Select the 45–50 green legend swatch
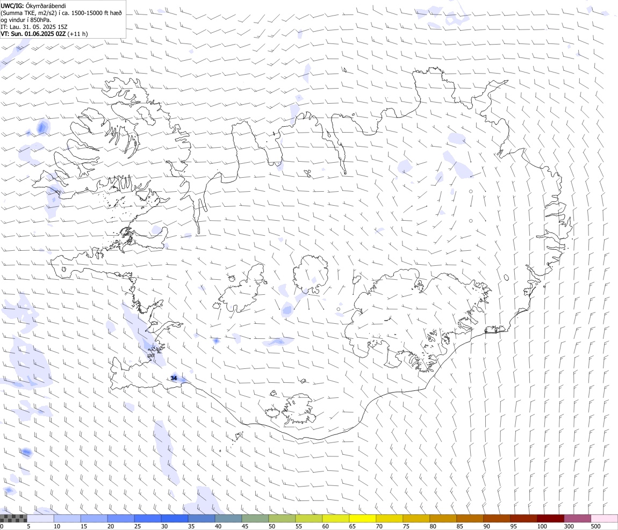This screenshot has height=530, width=618. click(x=255, y=519)
